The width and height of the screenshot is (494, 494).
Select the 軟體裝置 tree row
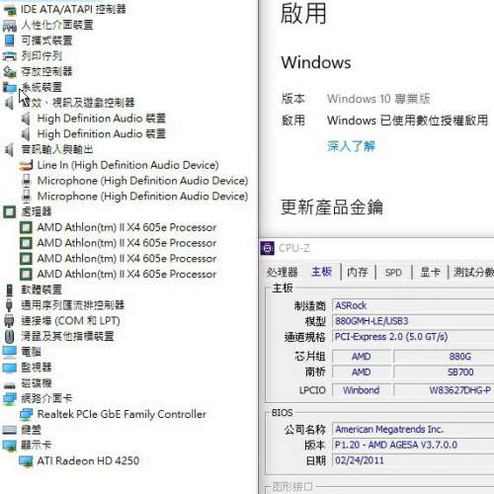click(x=41, y=289)
